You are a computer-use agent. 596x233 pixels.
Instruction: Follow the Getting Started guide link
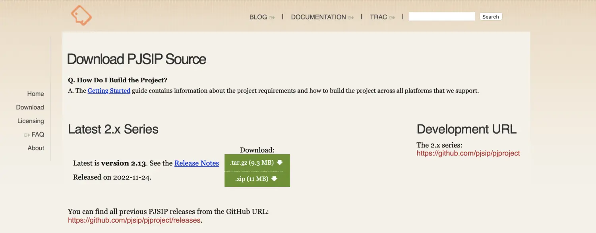coord(109,91)
